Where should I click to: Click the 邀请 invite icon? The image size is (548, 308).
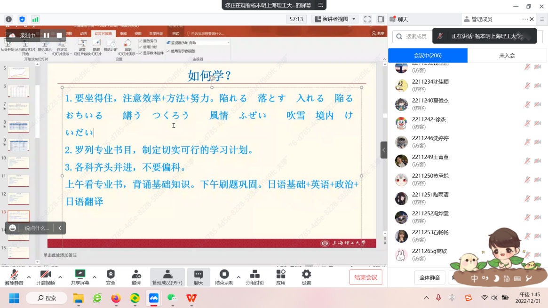[x=136, y=274]
